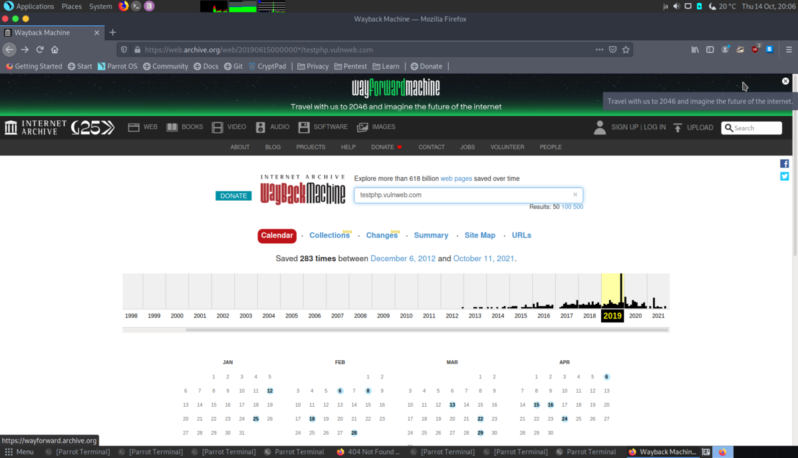Close the Wayforward Machine banner

click(785, 81)
